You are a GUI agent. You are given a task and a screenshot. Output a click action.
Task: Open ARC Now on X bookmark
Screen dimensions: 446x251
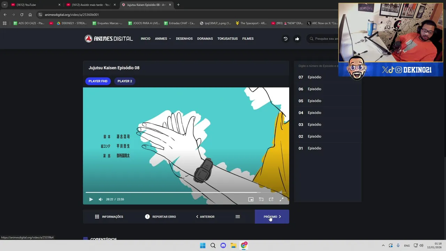pyautogui.click(x=322, y=23)
